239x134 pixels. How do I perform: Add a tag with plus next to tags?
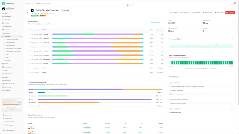(48, 15)
